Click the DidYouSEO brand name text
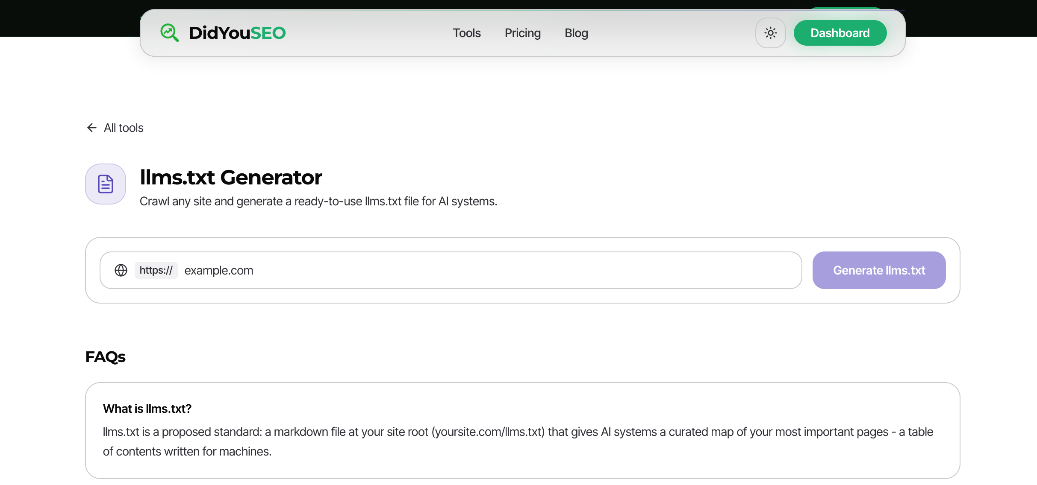 pyautogui.click(x=237, y=33)
